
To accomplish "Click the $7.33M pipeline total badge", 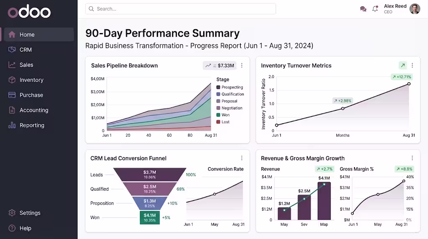I will (220, 66).
